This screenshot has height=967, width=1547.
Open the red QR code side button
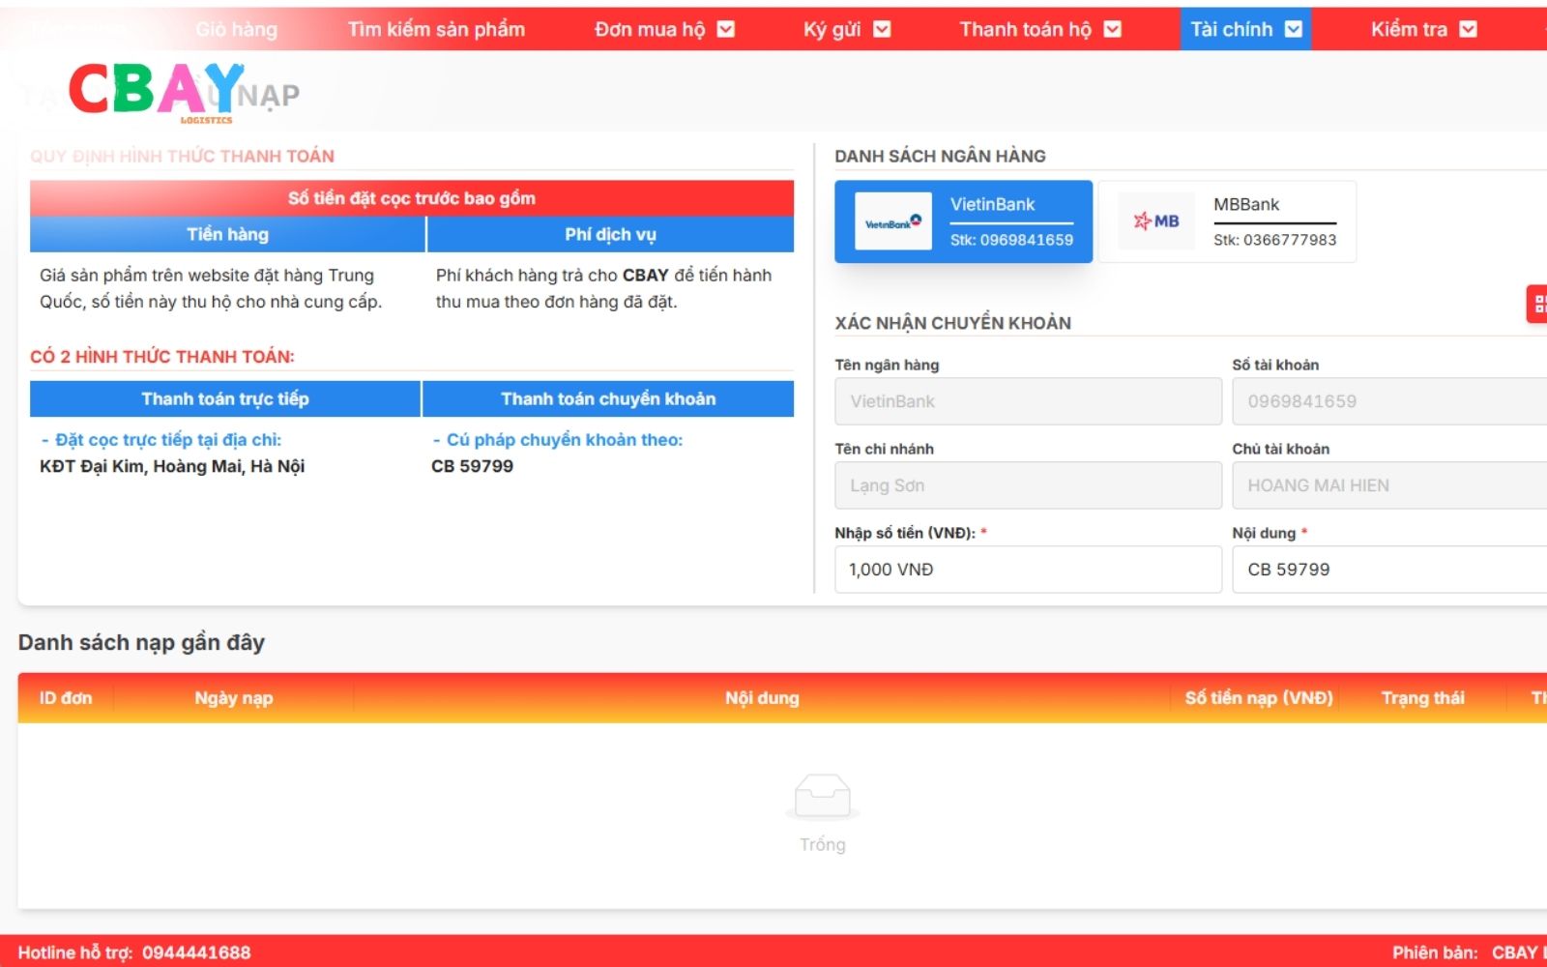click(1537, 305)
